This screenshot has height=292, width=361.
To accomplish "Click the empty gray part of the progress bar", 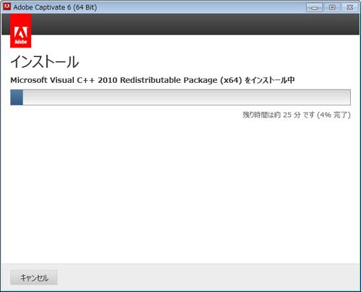I will tap(187, 97).
